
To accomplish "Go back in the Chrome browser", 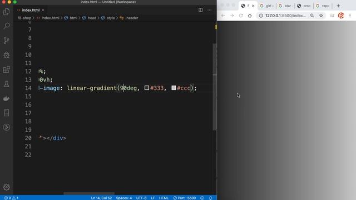I will pos(223,16).
